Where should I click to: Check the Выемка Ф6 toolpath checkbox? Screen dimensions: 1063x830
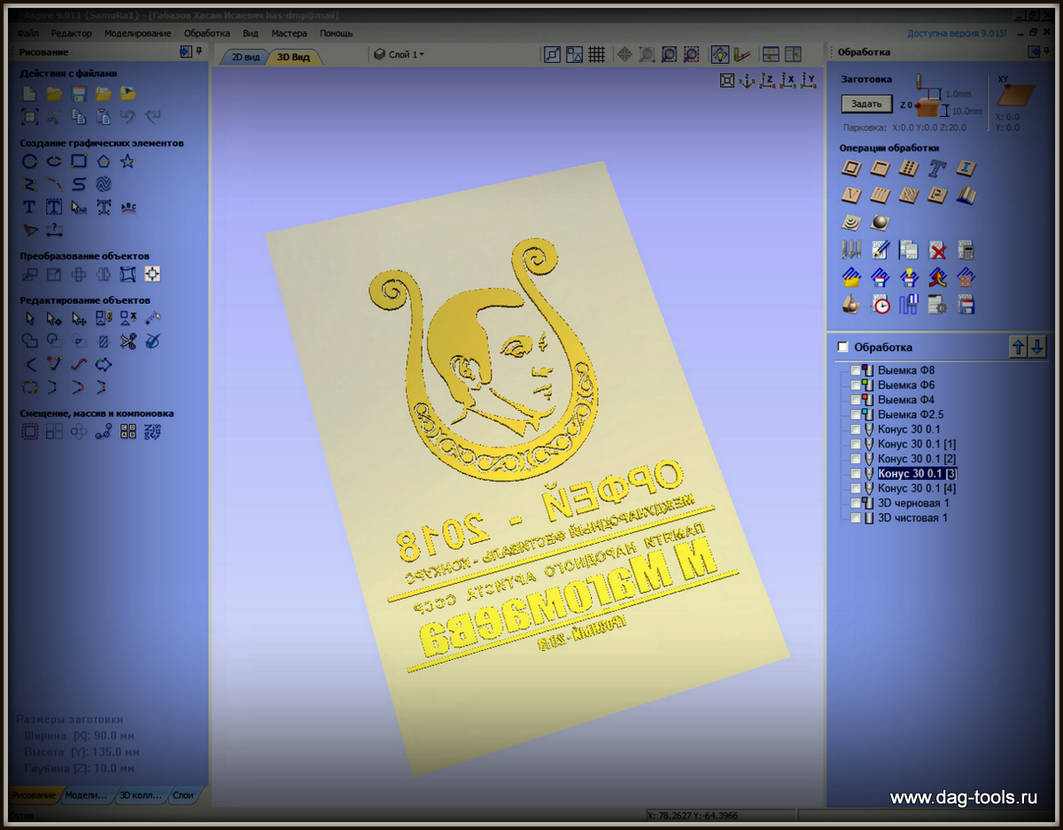856,385
